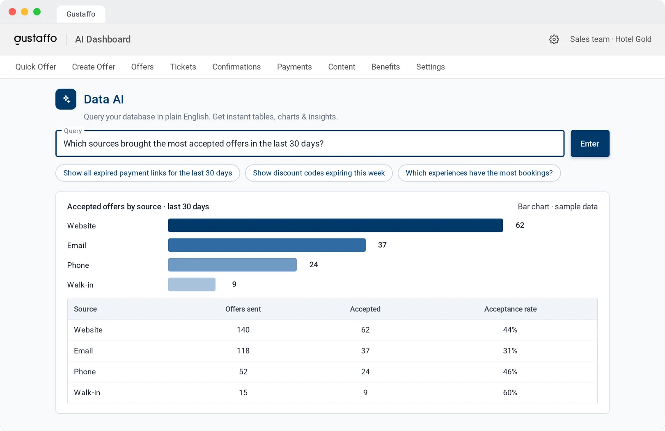The width and height of the screenshot is (665, 431).
Task: Click 'Bar chart · sample data' label
Action: coord(557,206)
